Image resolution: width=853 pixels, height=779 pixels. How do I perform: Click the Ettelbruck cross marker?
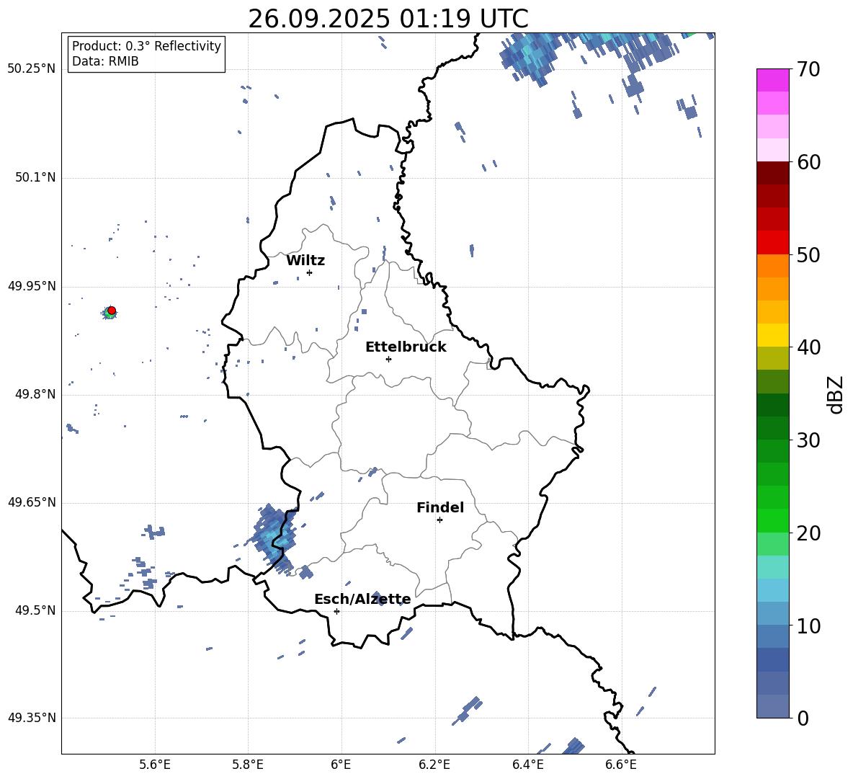388,359
